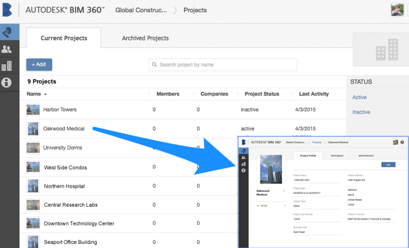
Task: Click the company building placeholder image
Action: click(387, 49)
